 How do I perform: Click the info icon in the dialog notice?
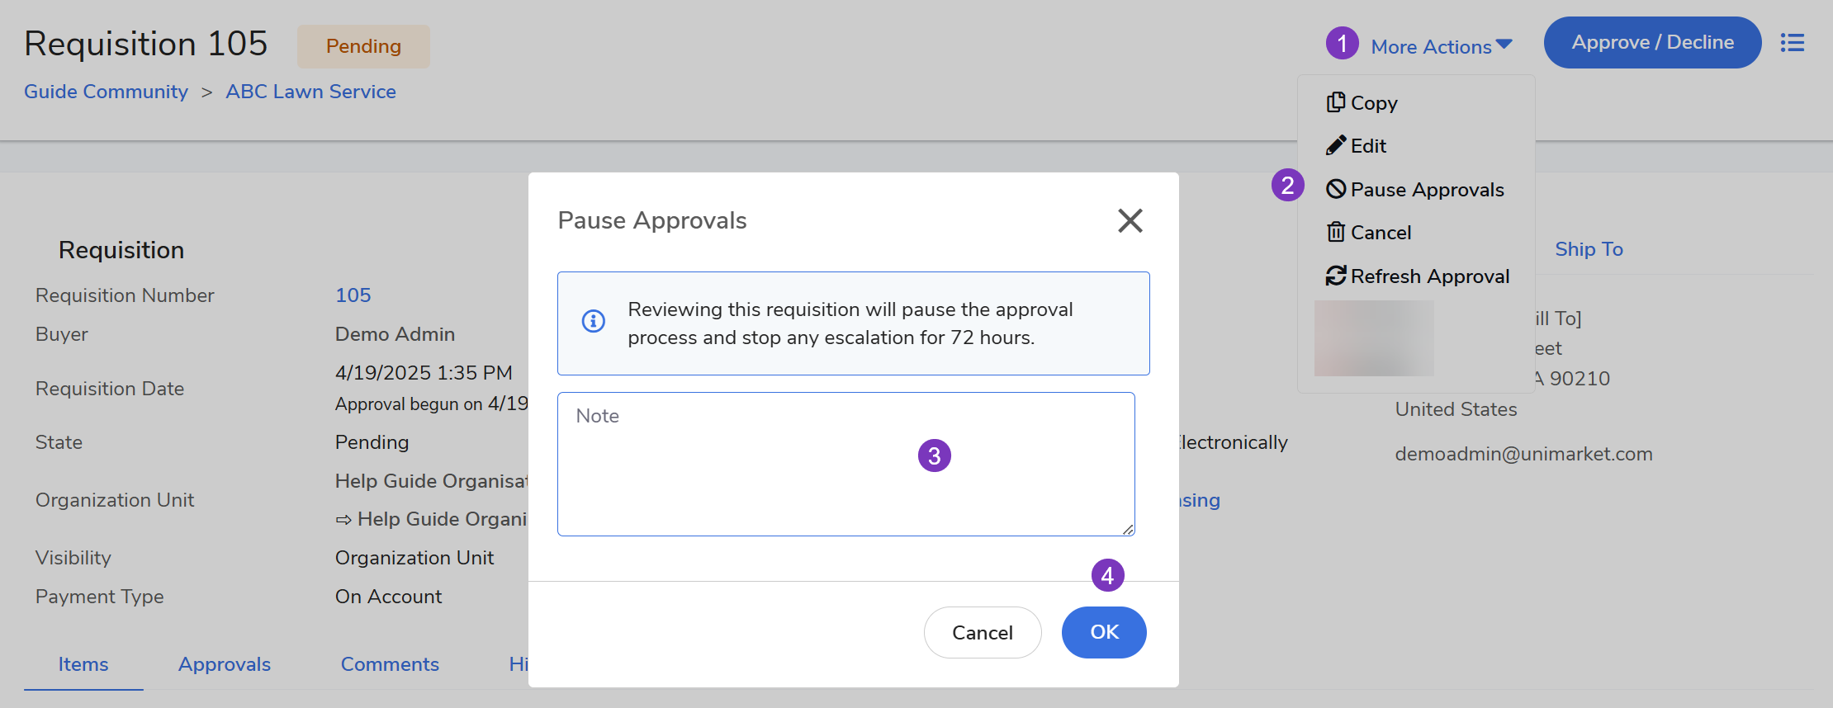[593, 321]
